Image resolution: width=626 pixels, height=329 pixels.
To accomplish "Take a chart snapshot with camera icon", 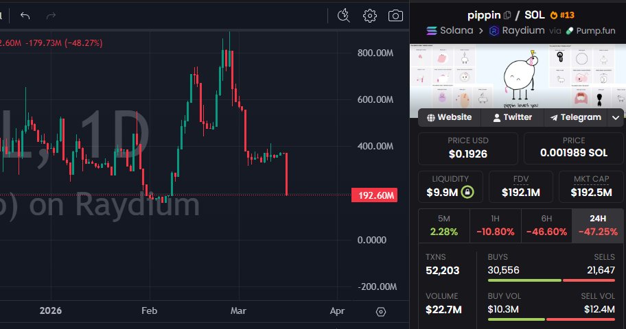I will click(395, 15).
